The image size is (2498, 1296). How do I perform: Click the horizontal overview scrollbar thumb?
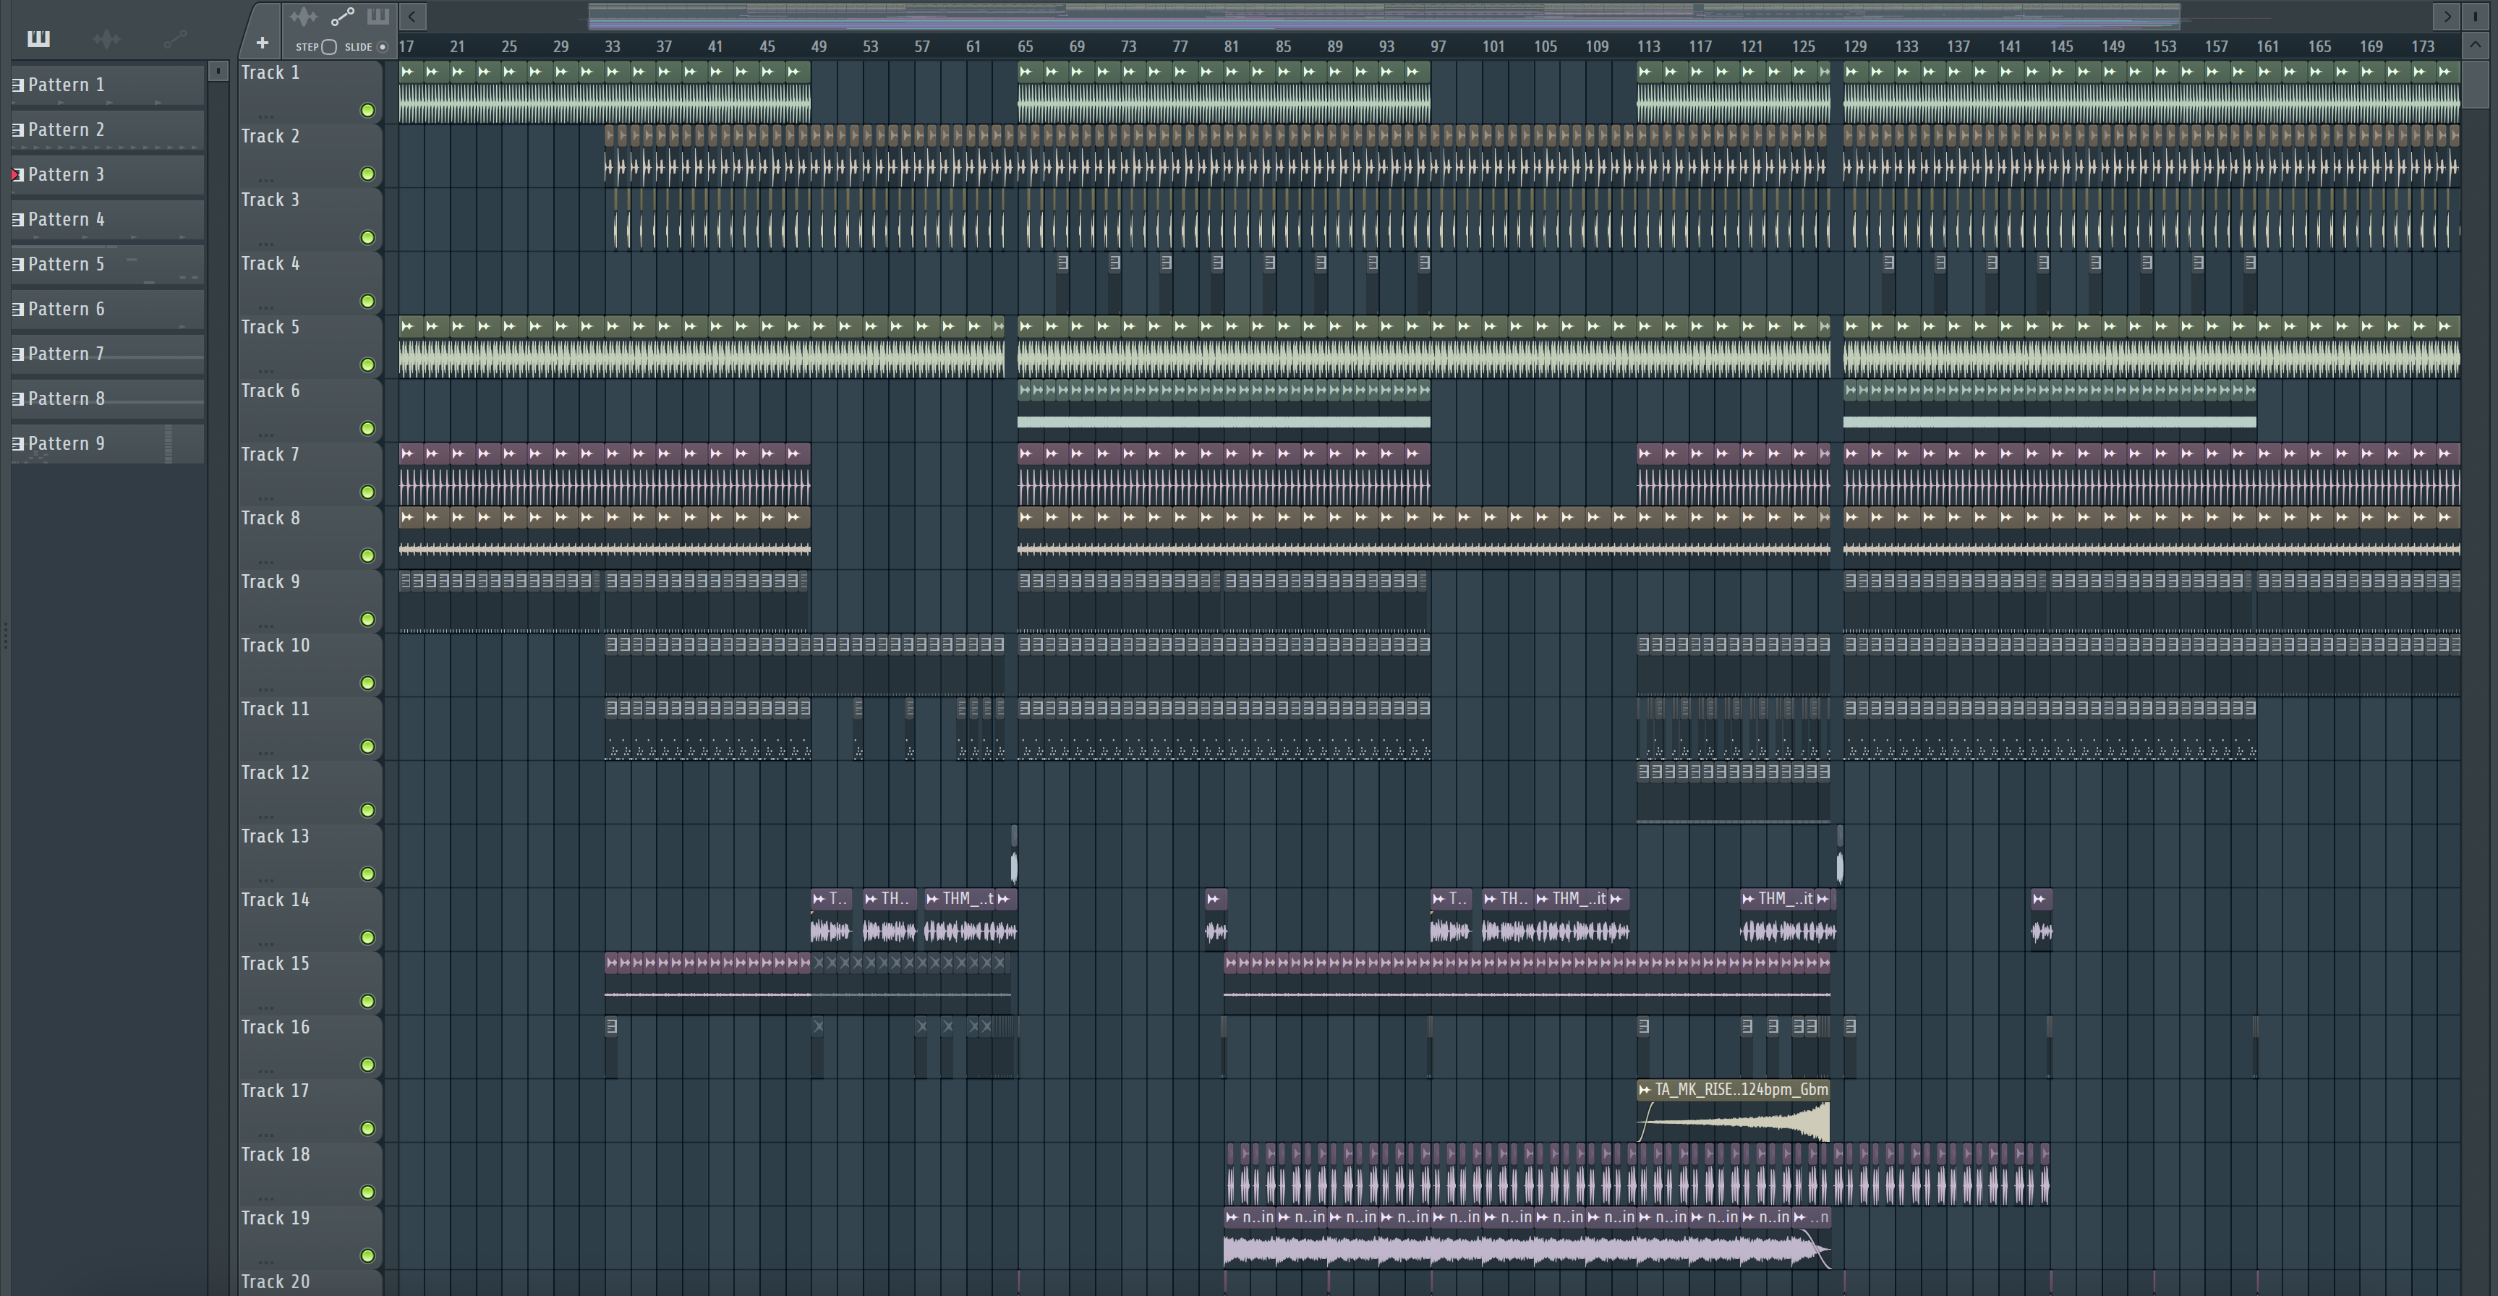1385,15
